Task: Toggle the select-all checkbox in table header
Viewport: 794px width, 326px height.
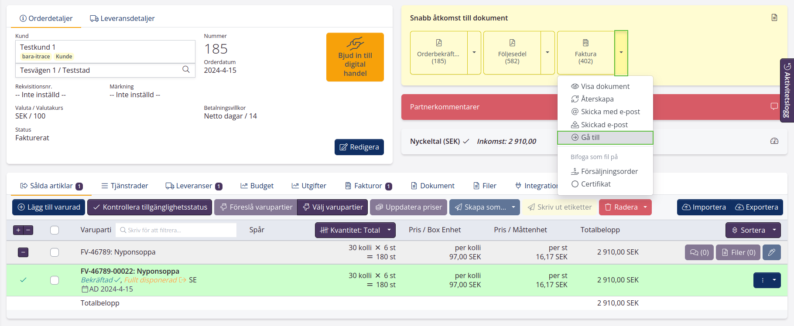Action: 55,230
